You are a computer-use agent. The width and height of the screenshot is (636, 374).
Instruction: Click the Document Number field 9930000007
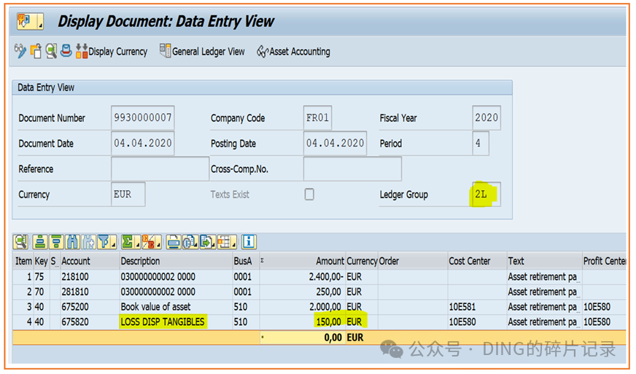(x=143, y=117)
